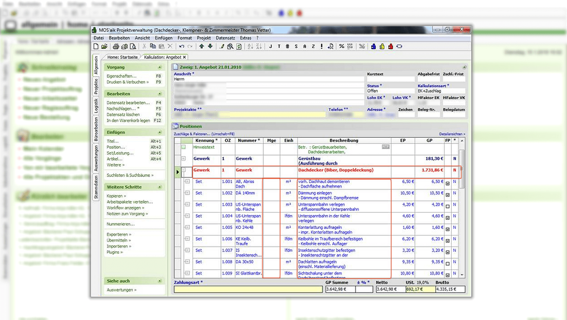Toggle FP checkbox for position 1.001

point(448,184)
